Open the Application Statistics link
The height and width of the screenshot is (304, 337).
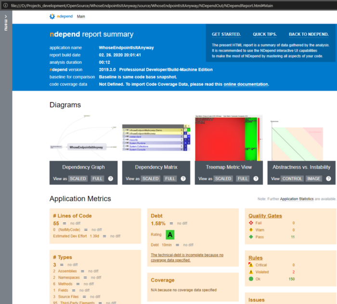coord(297,199)
